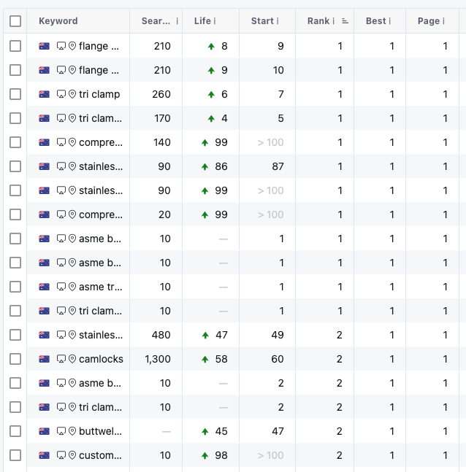Click the Best column header label
Screen dimensions: 466x472
coord(375,21)
